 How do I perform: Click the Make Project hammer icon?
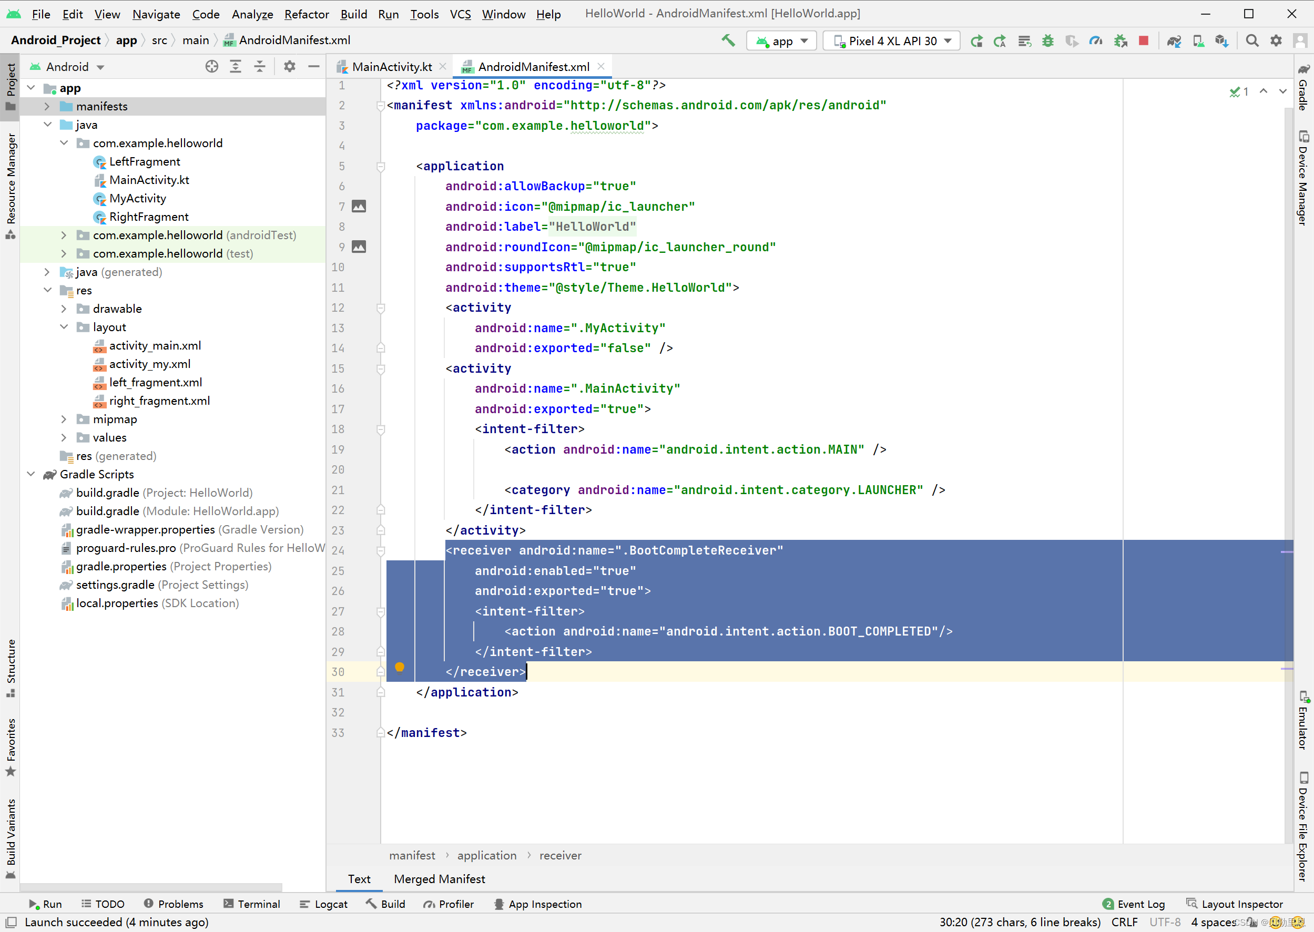728,41
